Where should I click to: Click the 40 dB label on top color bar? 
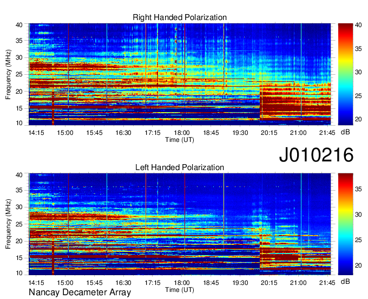point(358,25)
